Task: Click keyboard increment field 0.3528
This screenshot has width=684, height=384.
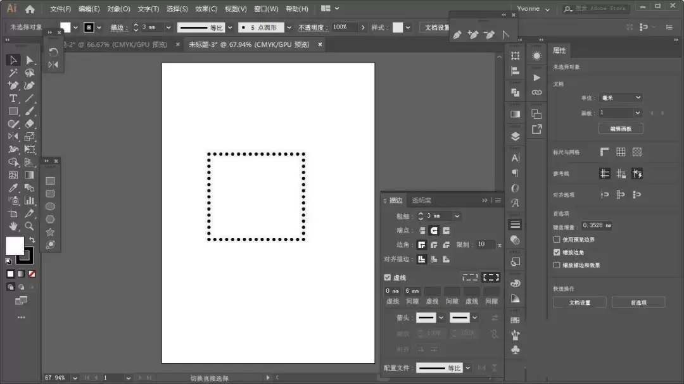Action: pyautogui.click(x=596, y=225)
